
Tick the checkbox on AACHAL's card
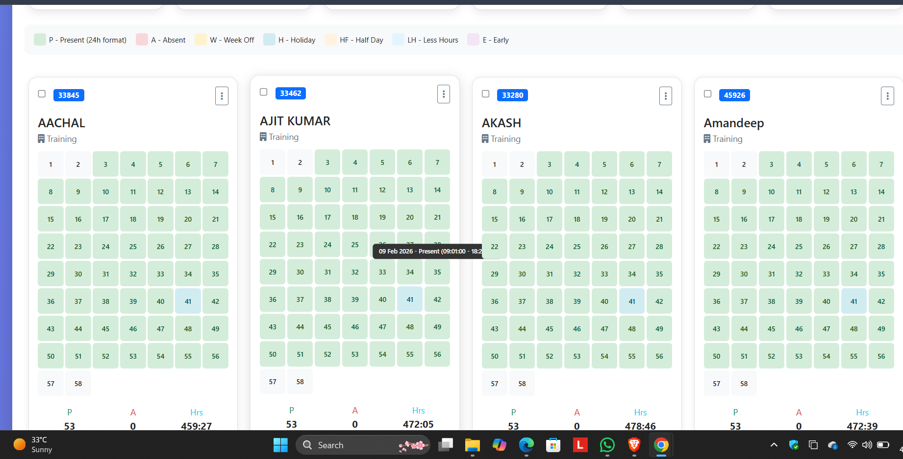pyautogui.click(x=42, y=93)
